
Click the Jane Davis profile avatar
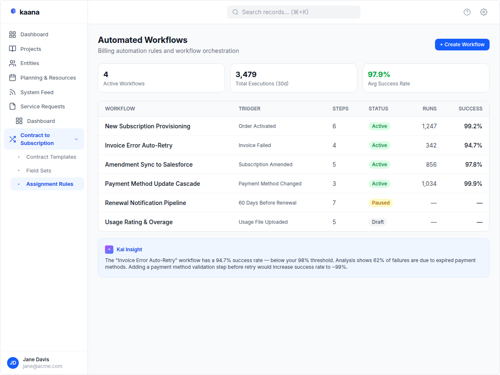click(x=12, y=362)
